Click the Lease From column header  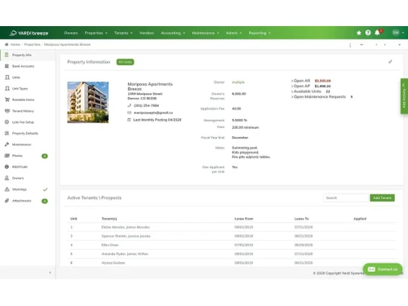click(x=244, y=219)
